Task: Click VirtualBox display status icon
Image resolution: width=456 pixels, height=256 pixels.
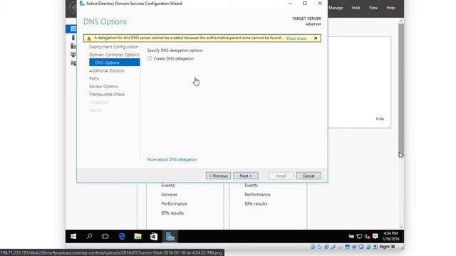Action: (x=347, y=247)
